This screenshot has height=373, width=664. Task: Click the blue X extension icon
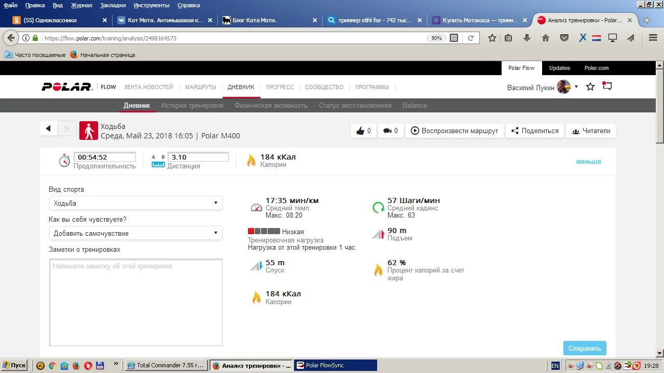583,38
